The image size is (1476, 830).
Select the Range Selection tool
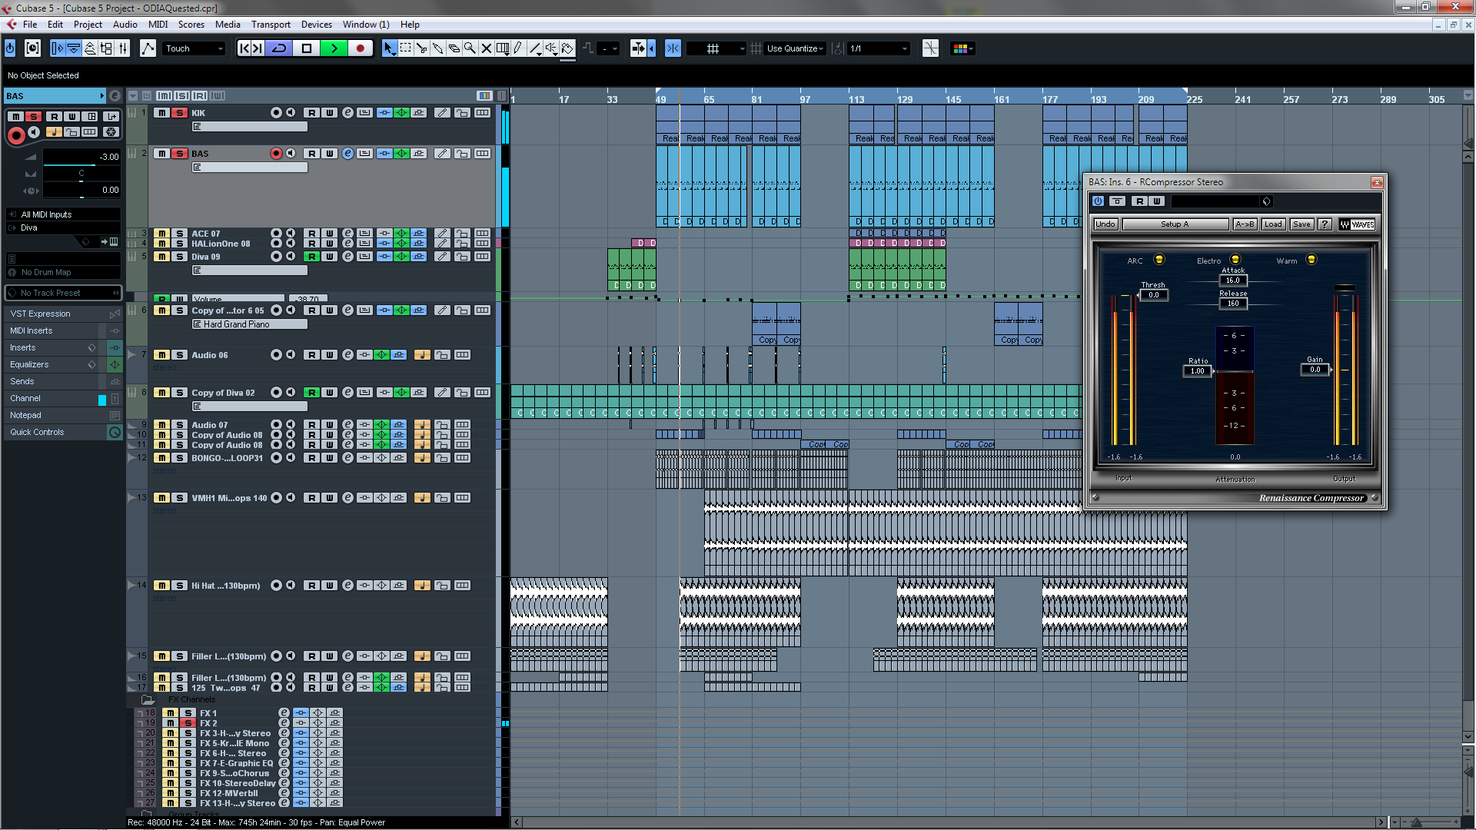pos(405,48)
